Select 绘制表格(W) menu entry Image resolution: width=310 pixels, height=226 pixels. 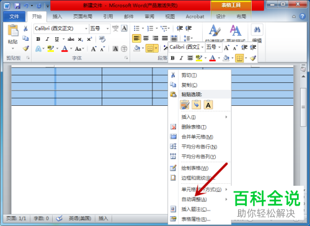[x=200, y=168]
